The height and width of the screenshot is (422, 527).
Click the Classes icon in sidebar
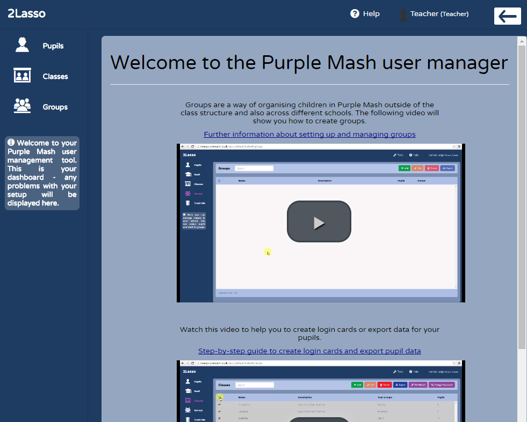pyautogui.click(x=22, y=75)
